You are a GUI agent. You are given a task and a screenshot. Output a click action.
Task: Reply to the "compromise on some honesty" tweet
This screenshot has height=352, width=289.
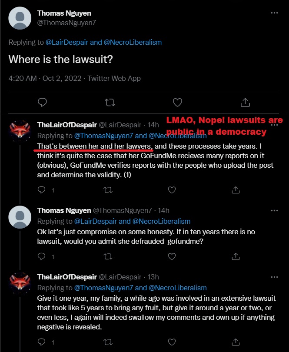point(42,257)
